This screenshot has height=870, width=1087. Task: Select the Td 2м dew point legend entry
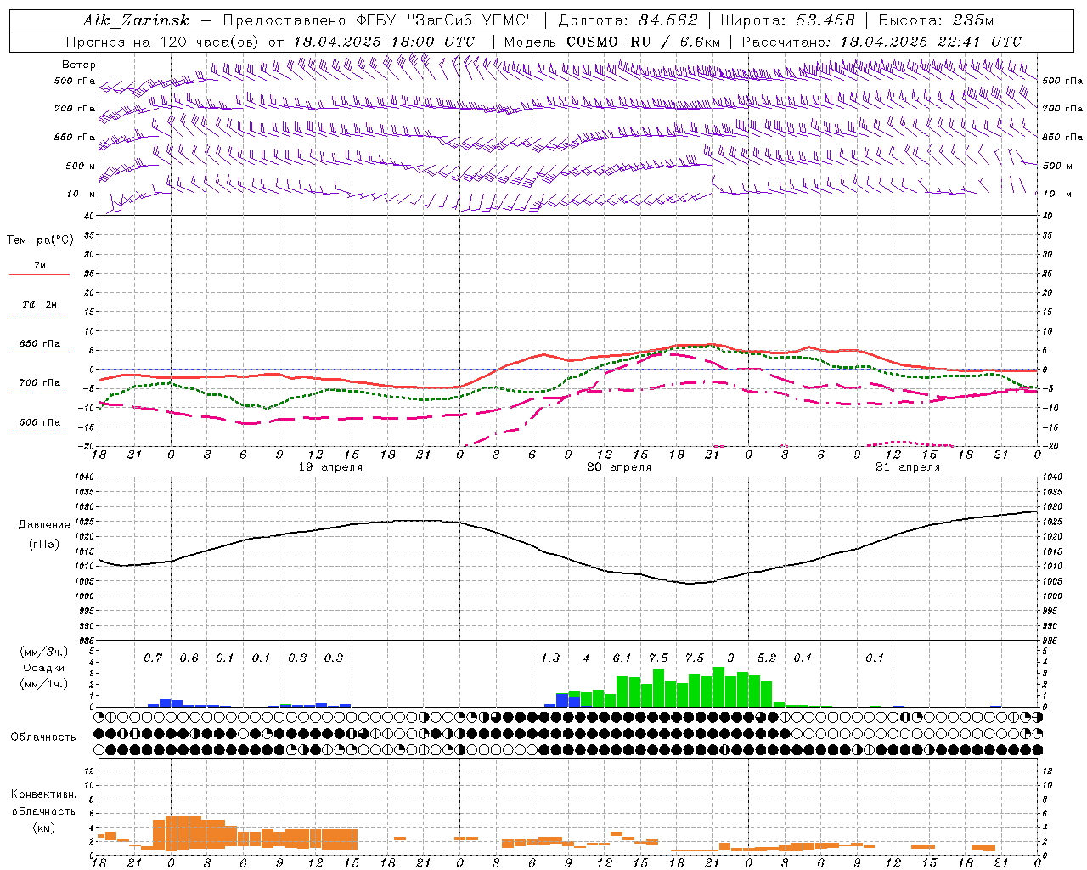(x=40, y=304)
